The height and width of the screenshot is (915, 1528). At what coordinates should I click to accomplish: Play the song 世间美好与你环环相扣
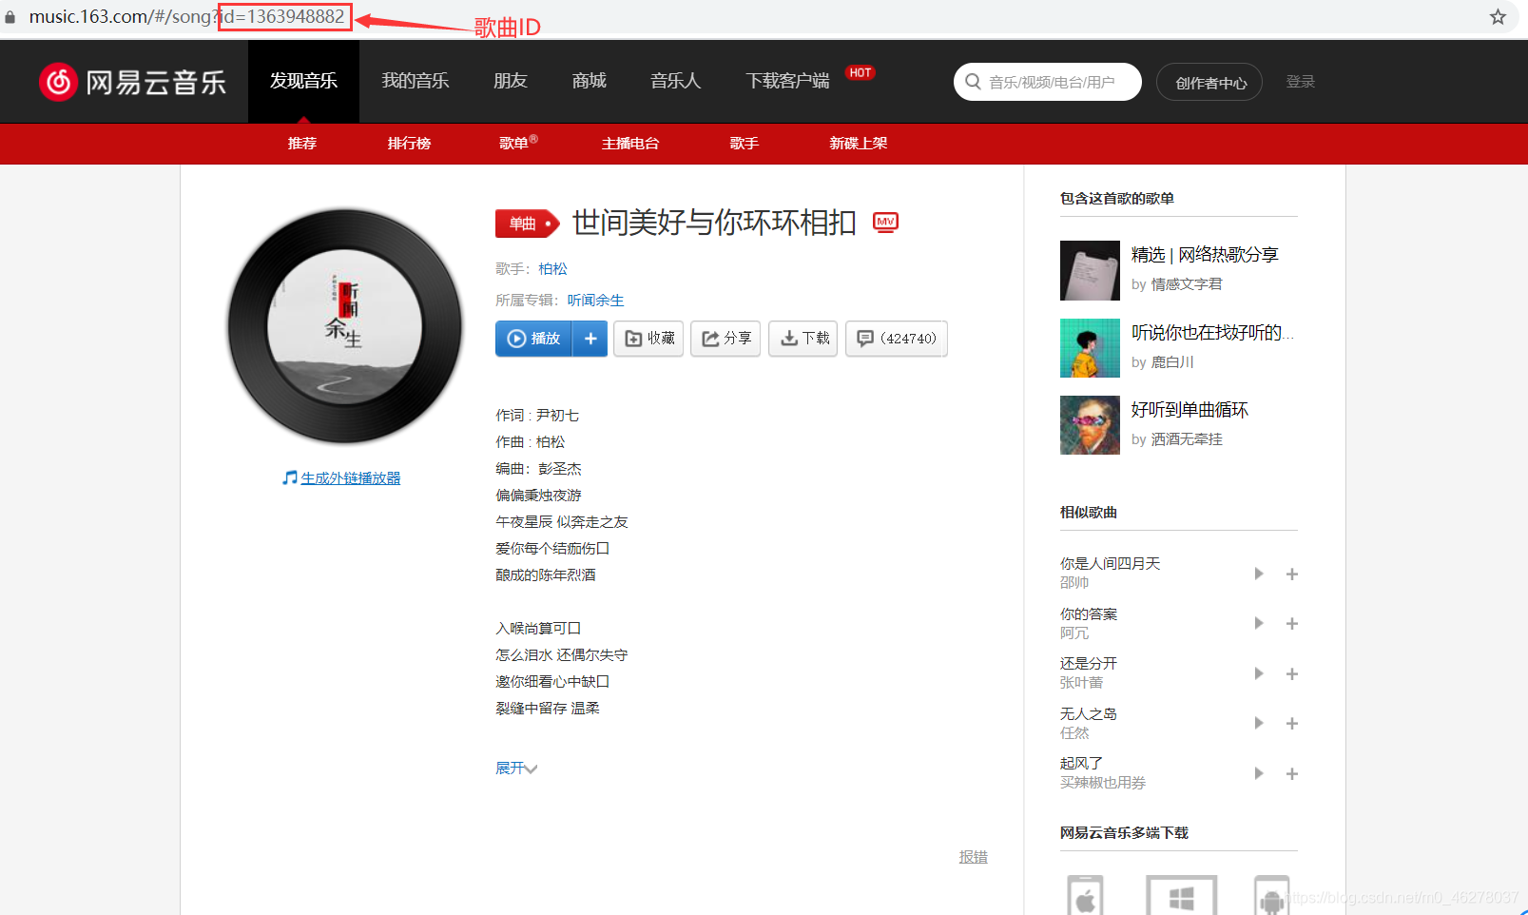534,339
